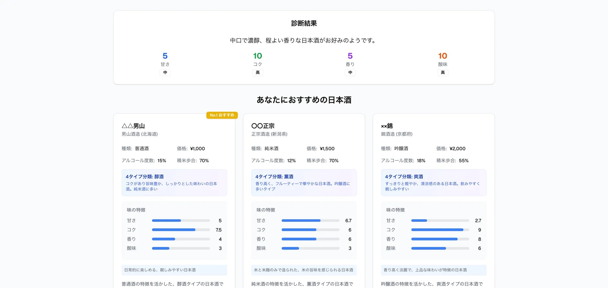The image size is (608, 288).
Task: Open the ××錦 sake title
Action: [x=387, y=126]
